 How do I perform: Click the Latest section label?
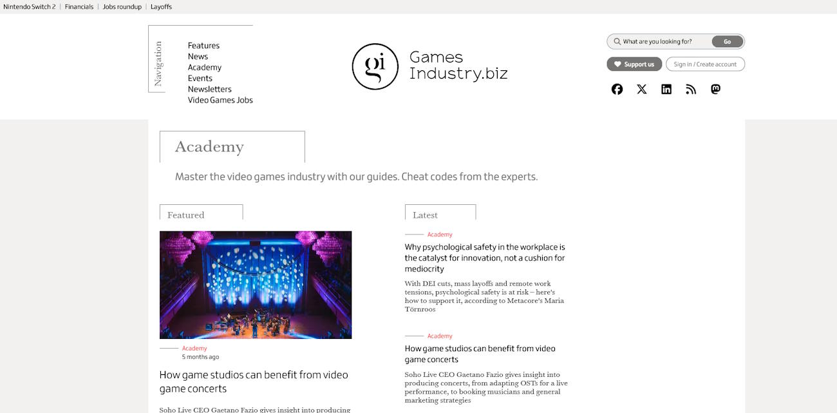pyautogui.click(x=425, y=215)
